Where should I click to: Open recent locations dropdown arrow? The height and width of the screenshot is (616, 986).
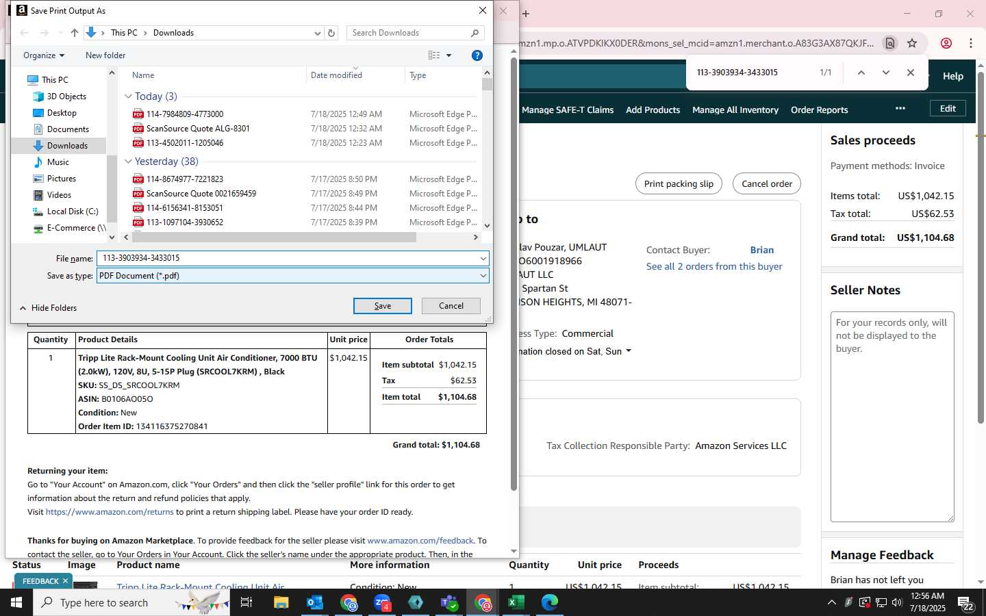[x=60, y=33]
